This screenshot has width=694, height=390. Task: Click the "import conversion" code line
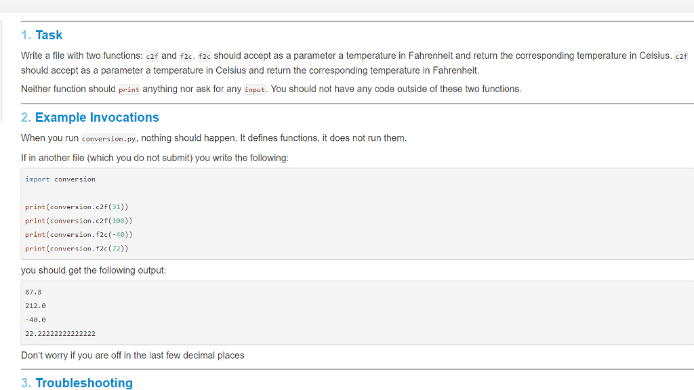60,179
